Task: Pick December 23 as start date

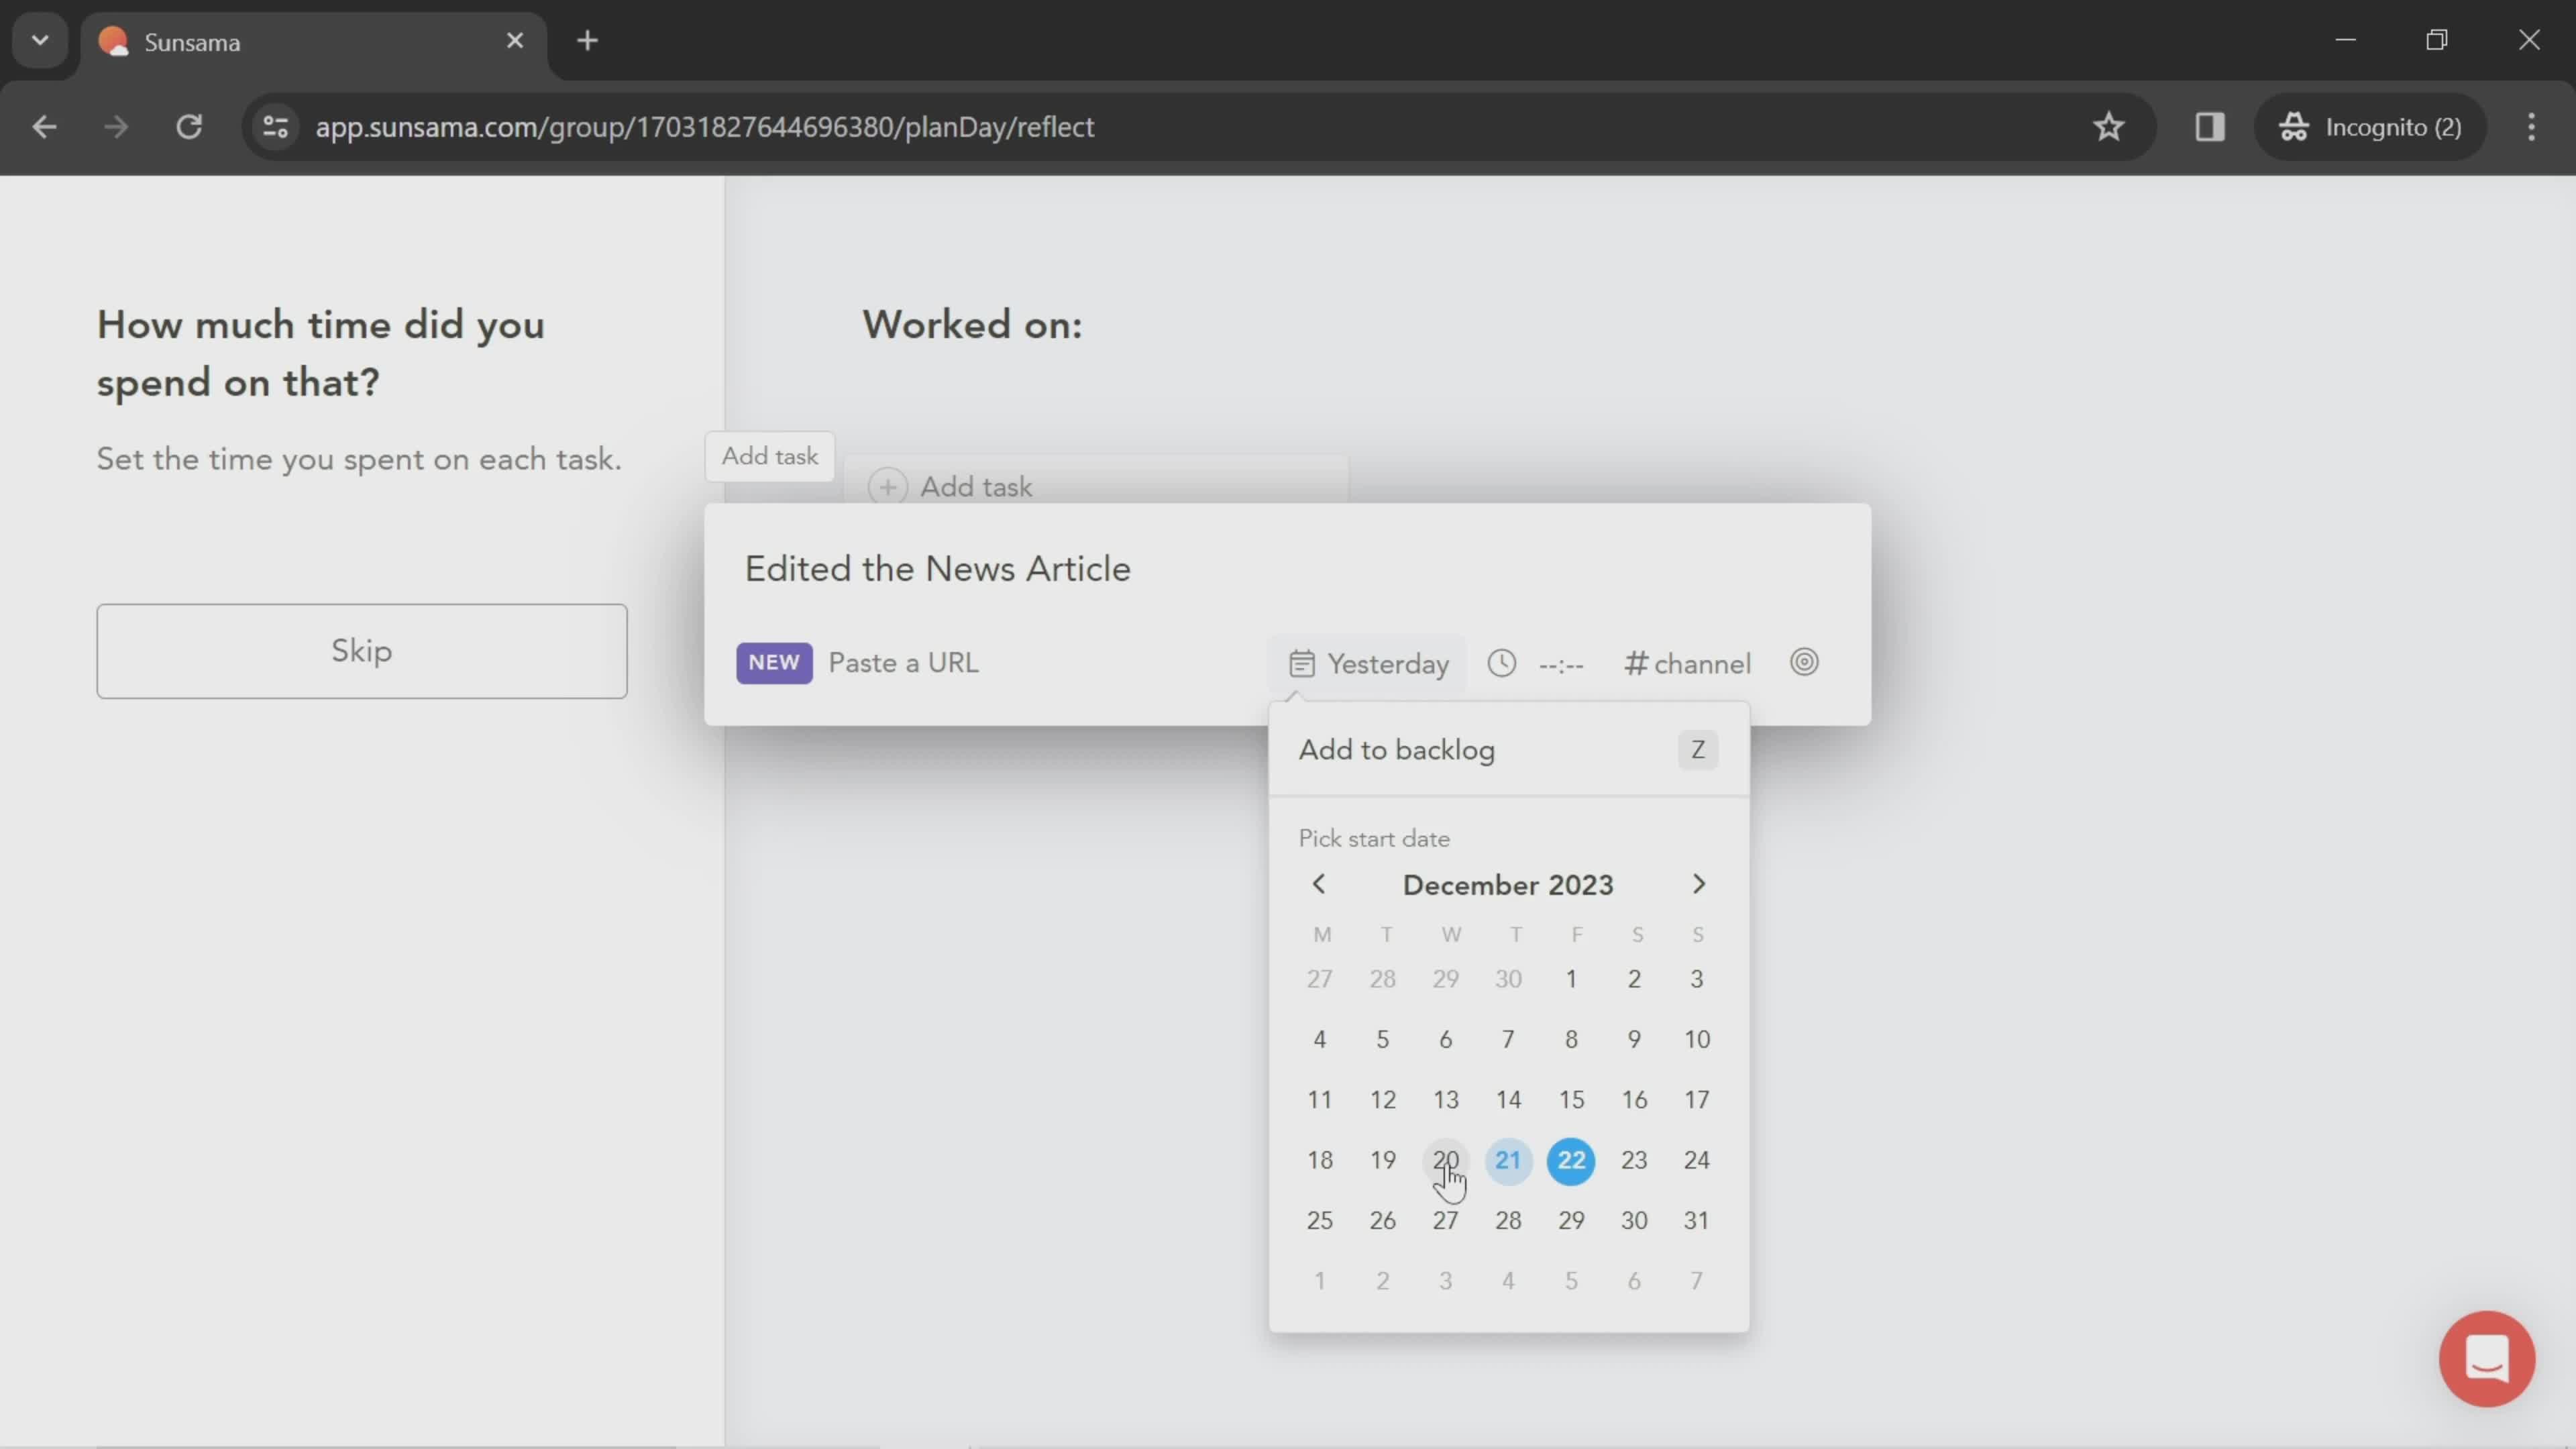Action: point(1634,1160)
